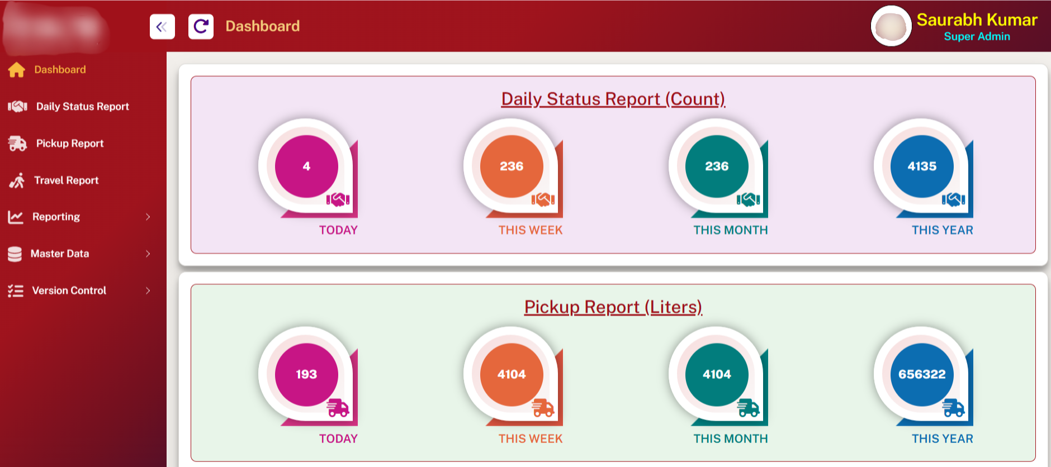Click the TODAY circle showing 193 liters
Screen dimensions: 1051x467
click(306, 375)
